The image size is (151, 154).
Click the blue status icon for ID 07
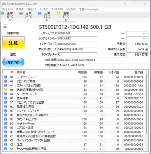(x=5, y=94)
